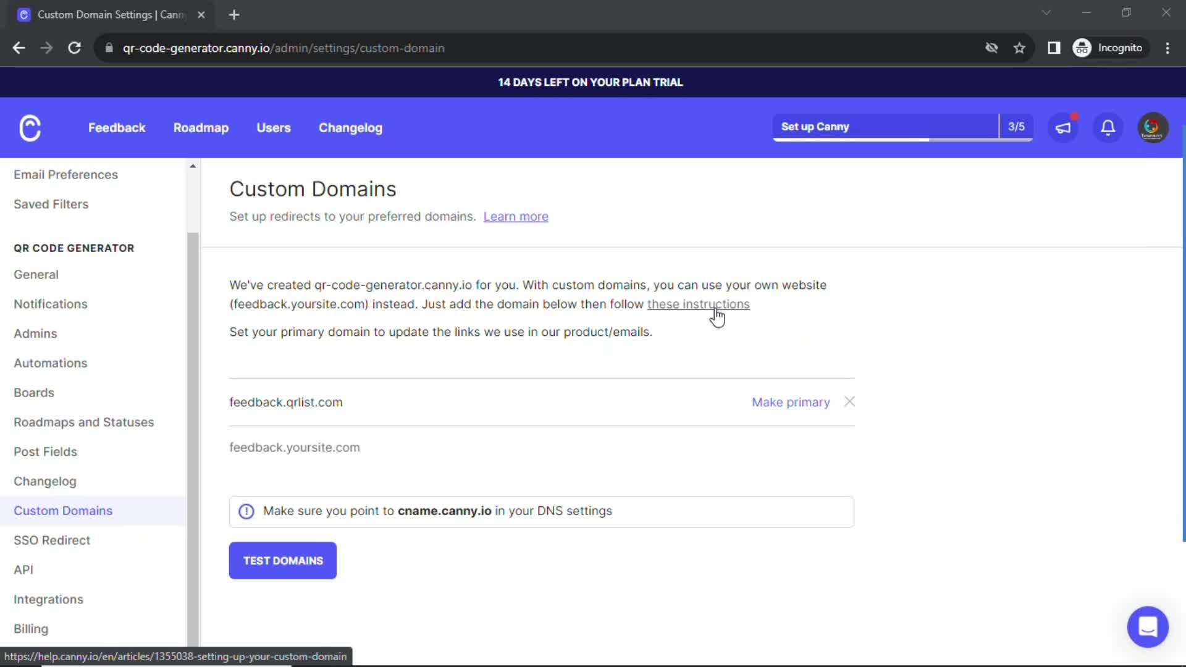Click the site lock icon in address bar
The width and height of the screenshot is (1186, 667).
pos(109,48)
